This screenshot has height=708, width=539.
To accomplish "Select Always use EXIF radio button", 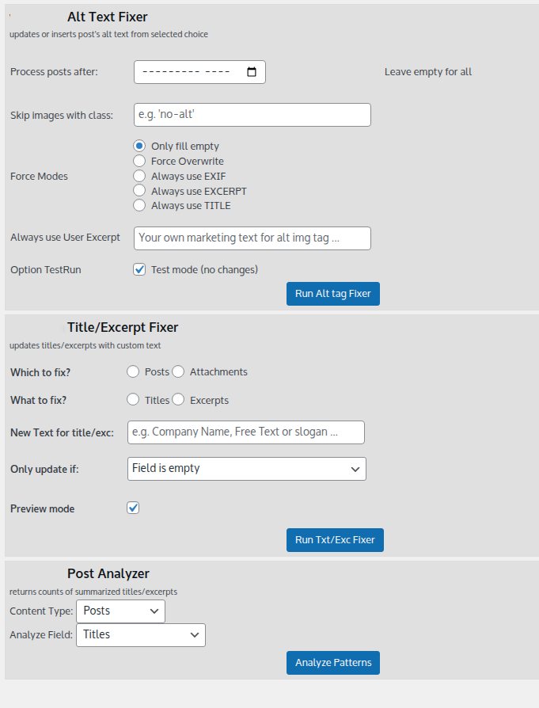I will tap(139, 176).
